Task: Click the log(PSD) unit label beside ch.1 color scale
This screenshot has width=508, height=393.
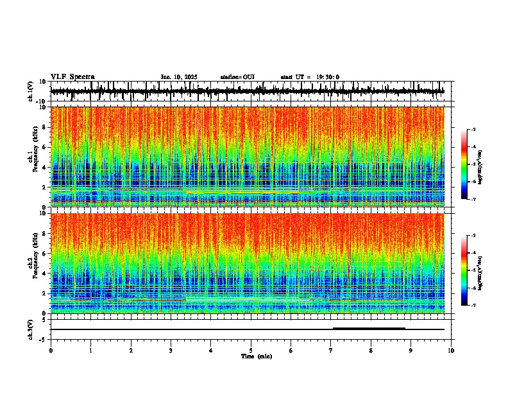Action: (x=480, y=167)
